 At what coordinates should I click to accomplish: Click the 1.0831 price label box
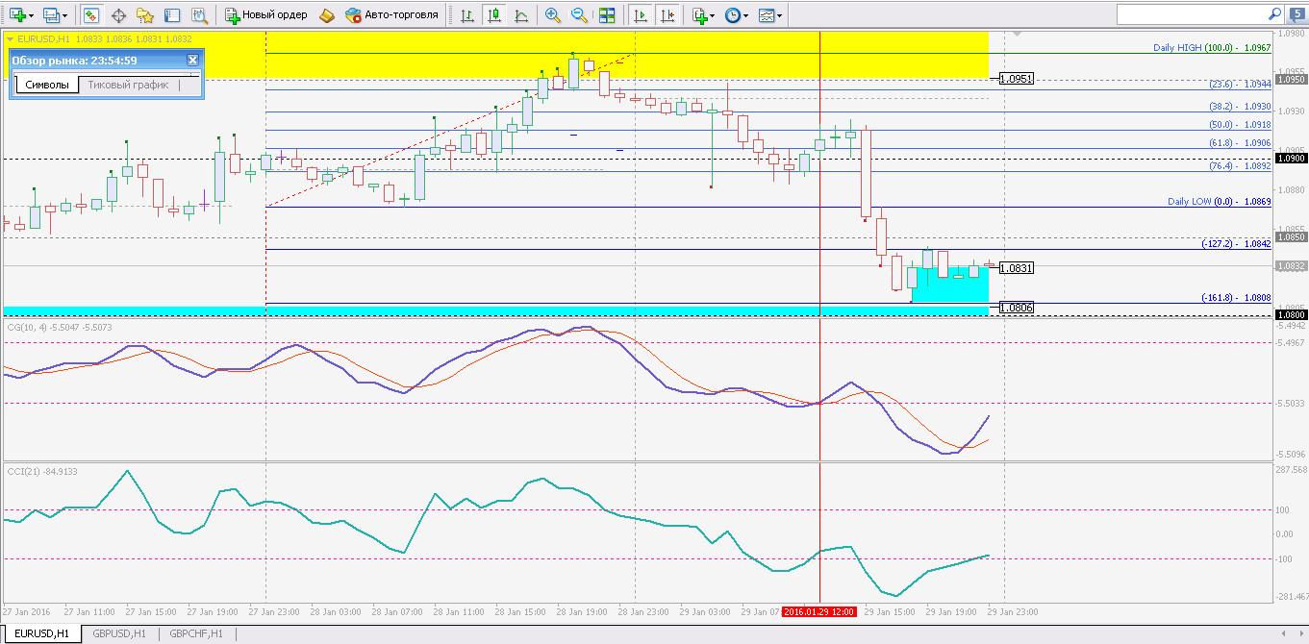coord(1017,268)
